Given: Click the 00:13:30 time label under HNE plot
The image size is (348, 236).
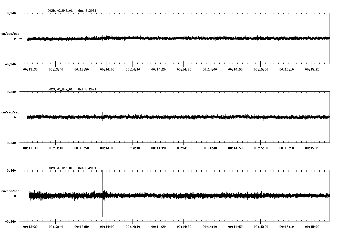Looking at the screenshot, I should click(30, 69).
